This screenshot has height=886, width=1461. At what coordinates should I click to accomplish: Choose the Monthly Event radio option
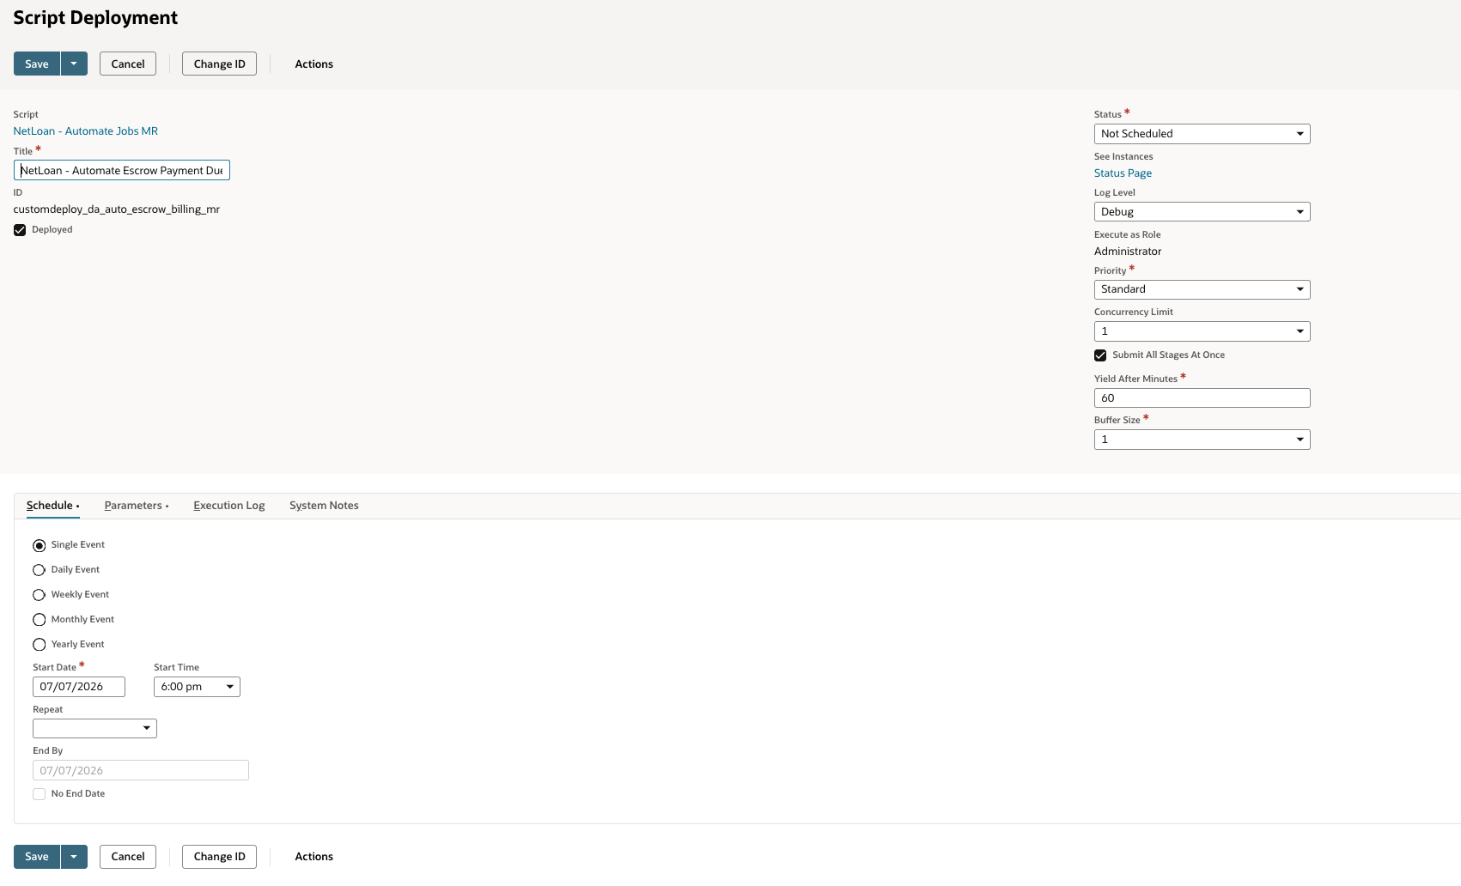point(39,620)
